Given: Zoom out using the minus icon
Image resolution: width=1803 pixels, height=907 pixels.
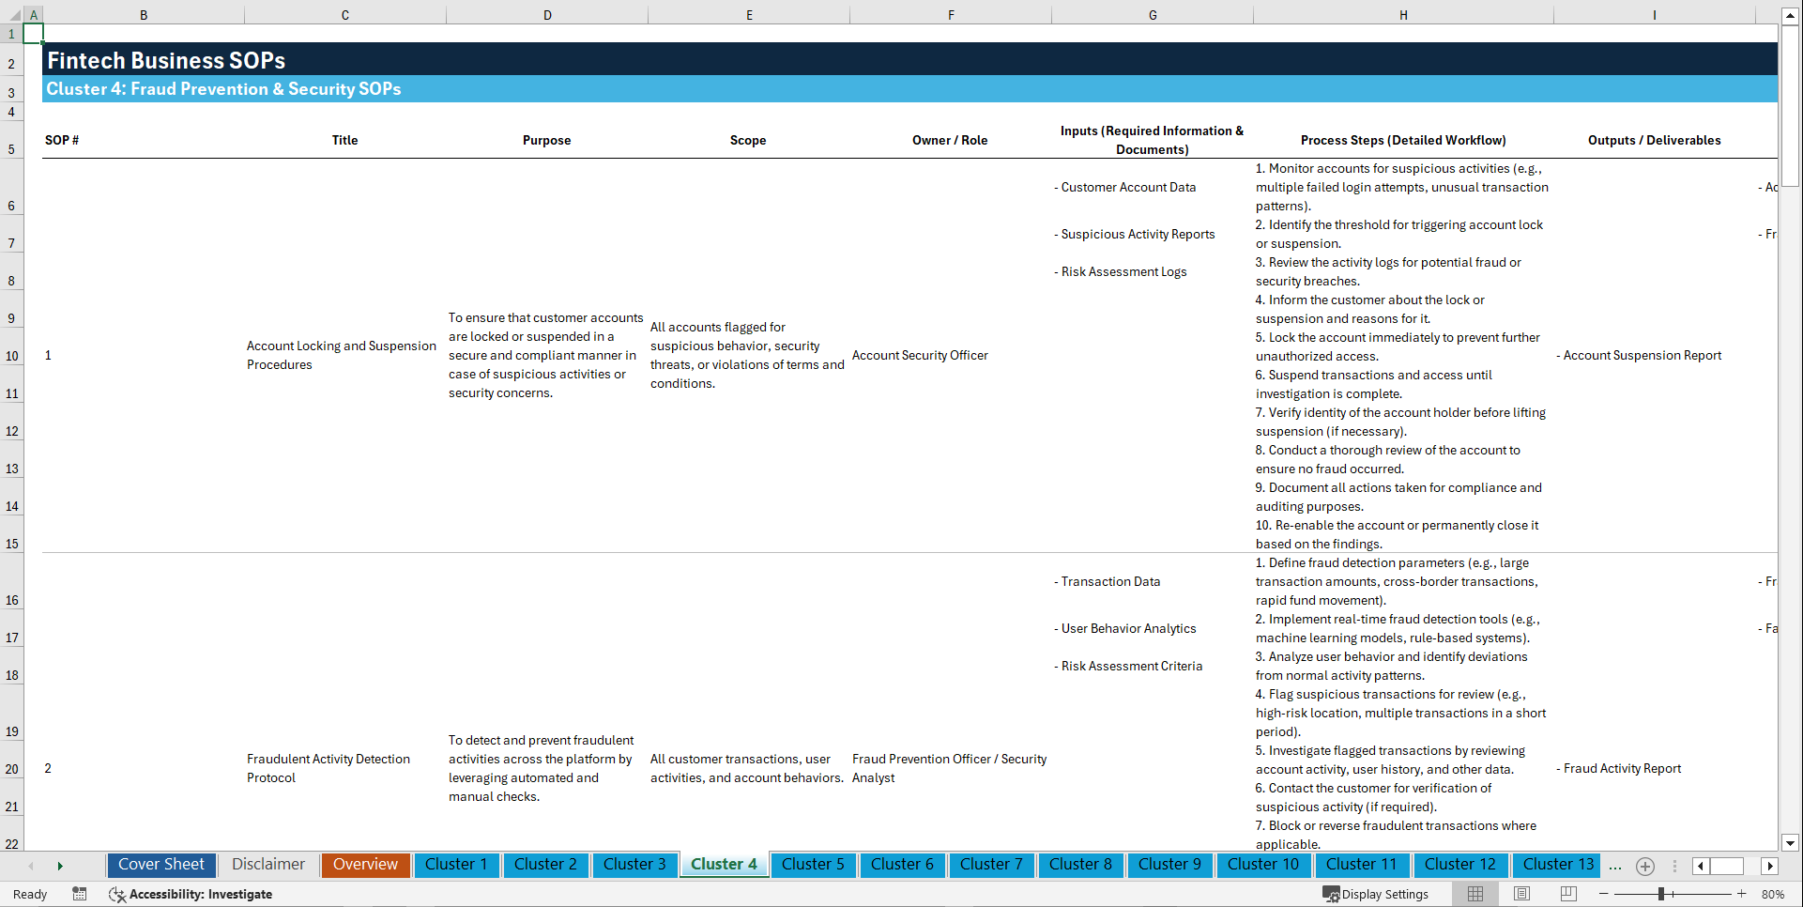Looking at the screenshot, I should click(1604, 894).
